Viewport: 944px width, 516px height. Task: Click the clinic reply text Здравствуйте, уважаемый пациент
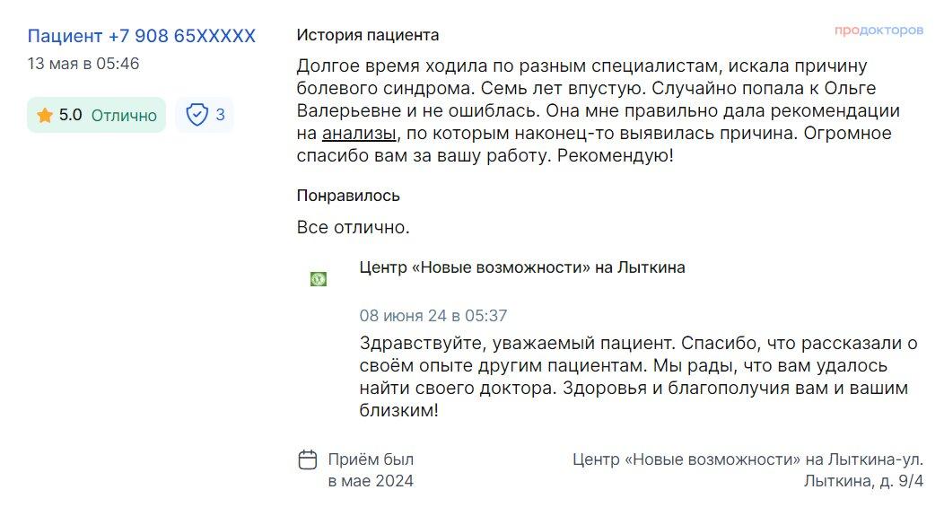click(638, 377)
